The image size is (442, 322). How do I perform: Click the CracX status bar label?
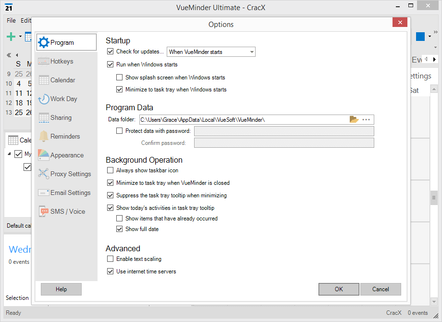pyautogui.click(x=394, y=313)
